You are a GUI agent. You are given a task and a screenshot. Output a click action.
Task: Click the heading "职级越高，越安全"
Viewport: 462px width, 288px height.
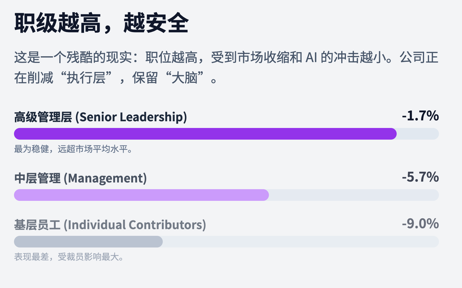coord(101,23)
